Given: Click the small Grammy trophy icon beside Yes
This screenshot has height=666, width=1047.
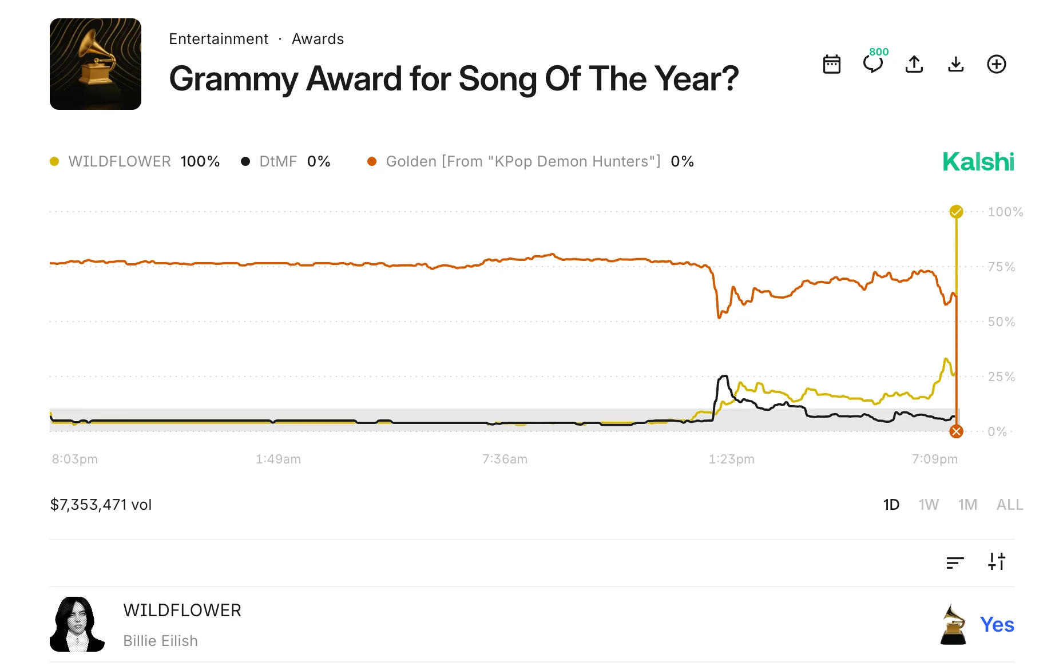Looking at the screenshot, I should click(953, 624).
